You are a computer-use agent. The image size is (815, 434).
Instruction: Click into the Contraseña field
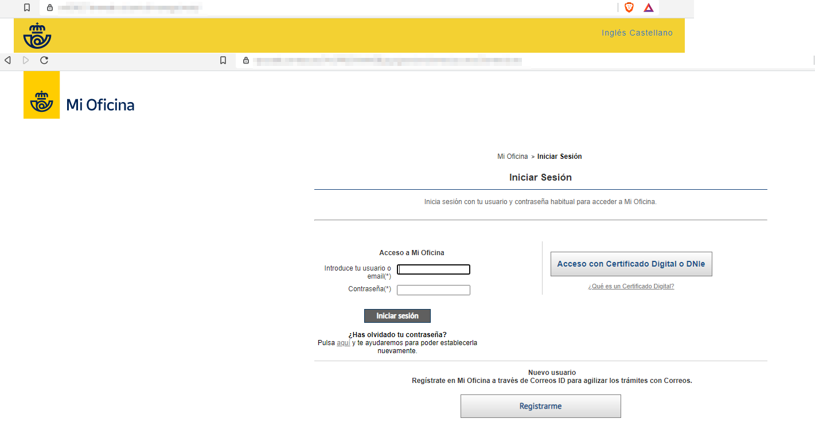(434, 290)
